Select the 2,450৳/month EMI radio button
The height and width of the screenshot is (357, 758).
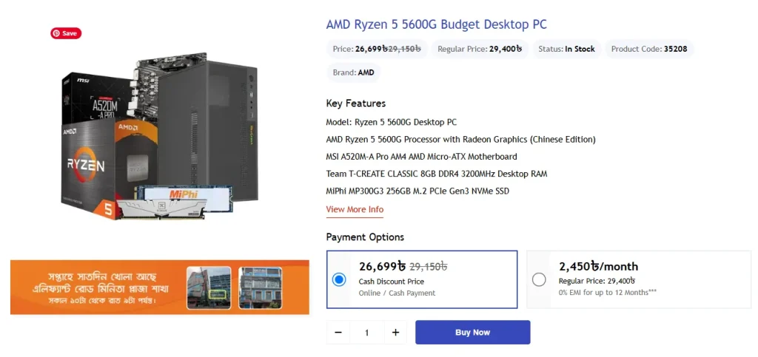(539, 280)
